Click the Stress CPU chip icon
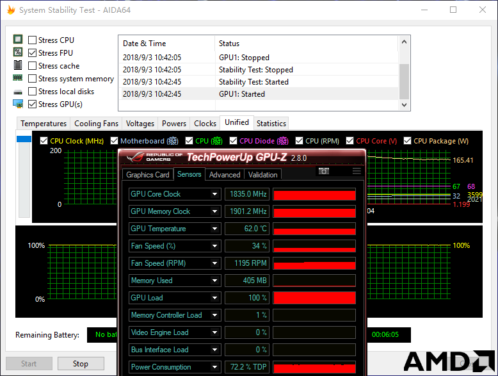 tap(18, 40)
